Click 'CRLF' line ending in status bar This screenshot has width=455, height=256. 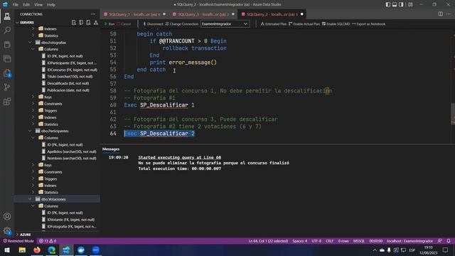click(x=330, y=241)
